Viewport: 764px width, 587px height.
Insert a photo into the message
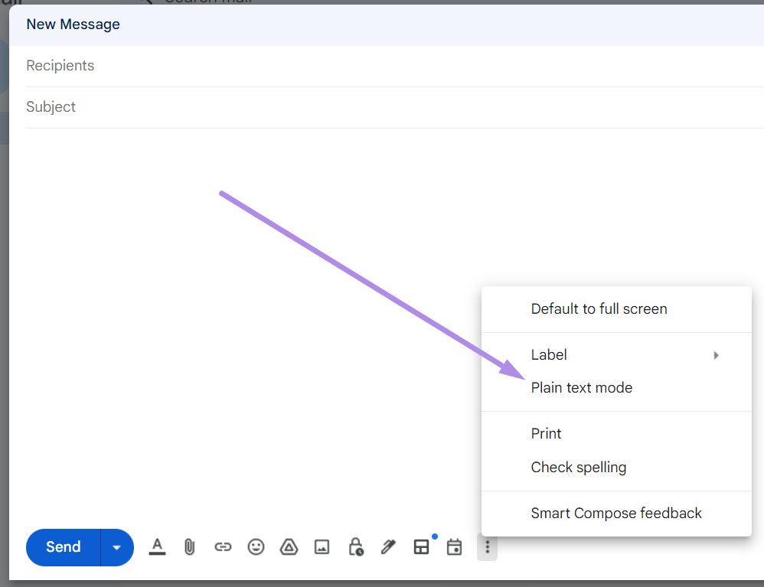click(x=322, y=547)
